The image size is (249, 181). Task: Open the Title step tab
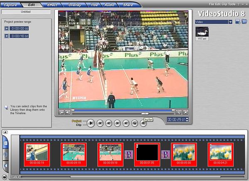[94, 5]
